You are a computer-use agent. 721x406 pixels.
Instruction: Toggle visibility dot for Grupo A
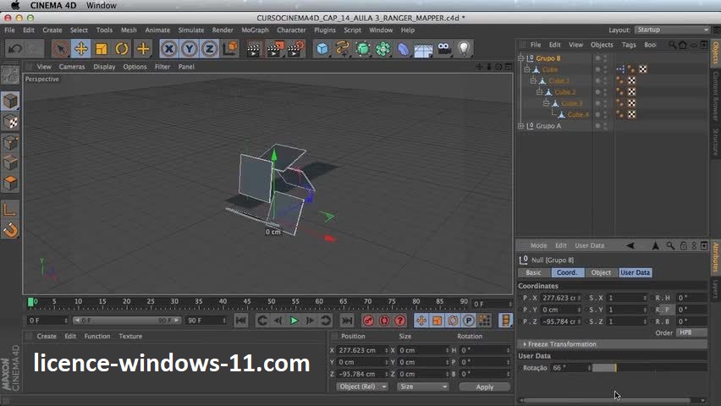tap(597, 124)
